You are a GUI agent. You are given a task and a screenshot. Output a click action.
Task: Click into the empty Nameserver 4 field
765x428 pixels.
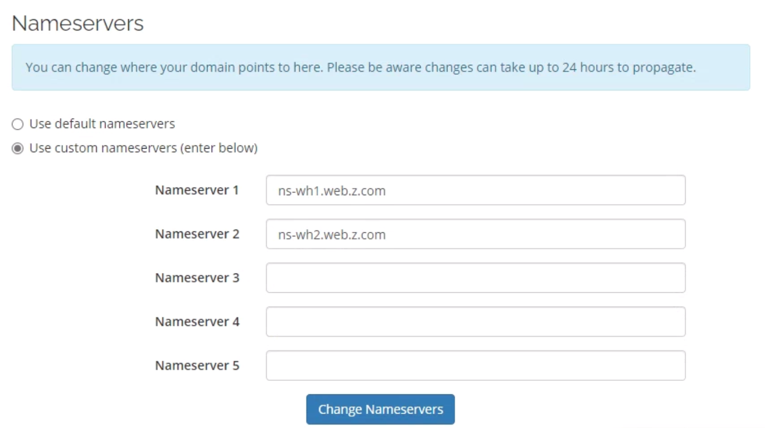coord(476,321)
